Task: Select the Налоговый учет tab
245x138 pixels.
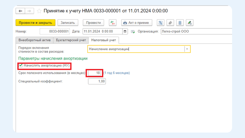Action: [x=103, y=40]
